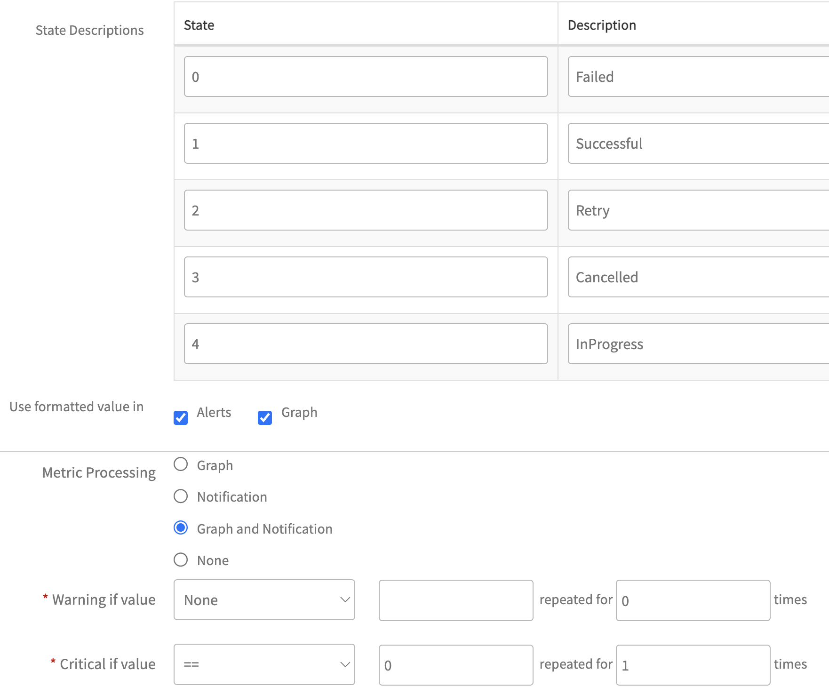Toggle the Graph formatted value checkbox
The width and height of the screenshot is (829, 687).
(265, 417)
